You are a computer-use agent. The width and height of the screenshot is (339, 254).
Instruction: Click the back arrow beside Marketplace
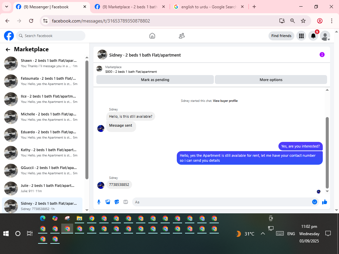click(8, 50)
